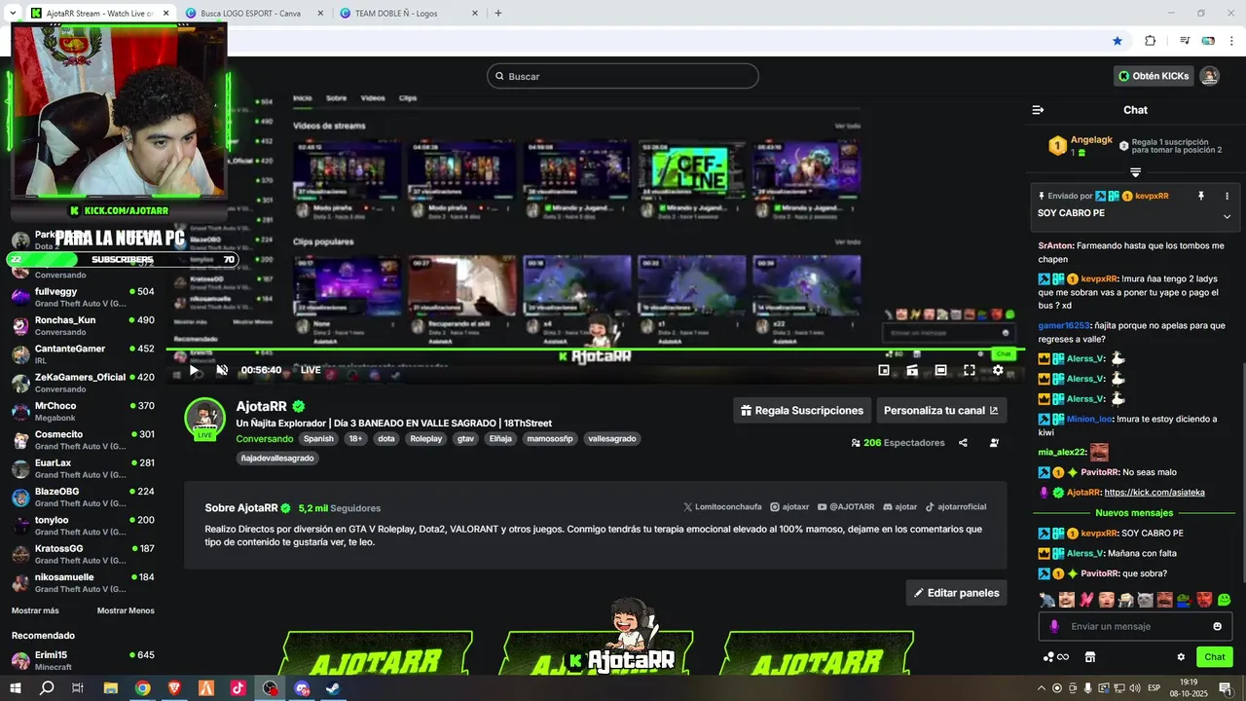Insert the green smiley emote

point(1224,600)
